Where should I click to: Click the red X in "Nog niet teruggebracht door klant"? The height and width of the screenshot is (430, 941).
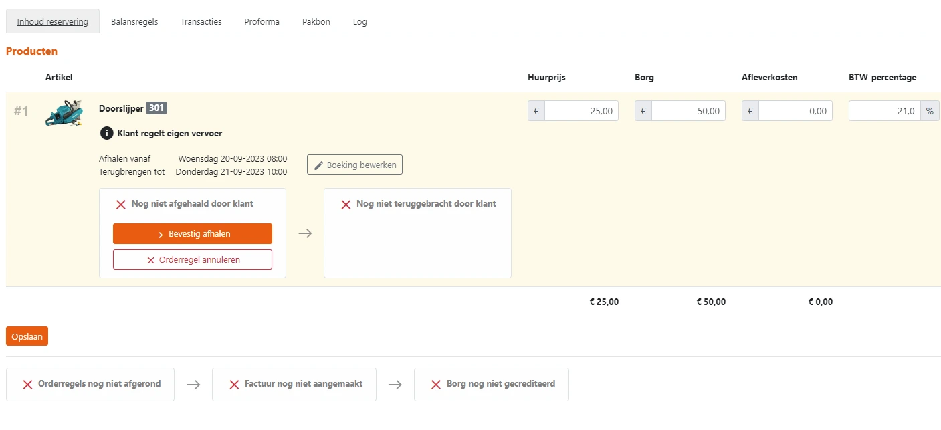(x=346, y=204)
